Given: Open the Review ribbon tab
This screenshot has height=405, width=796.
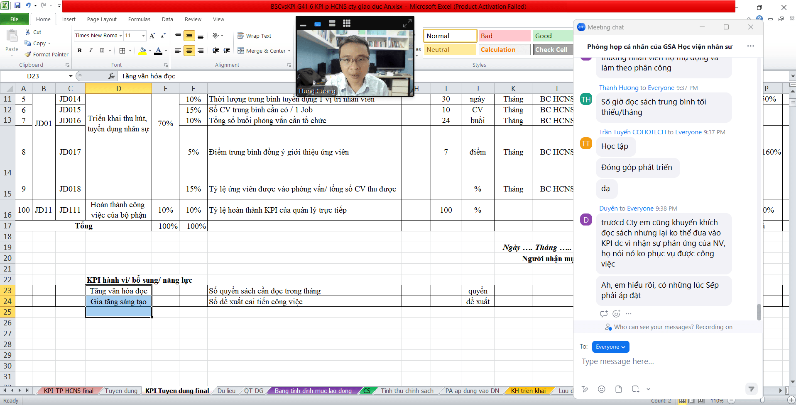Looking at the screenshot, I should [193, 19].
